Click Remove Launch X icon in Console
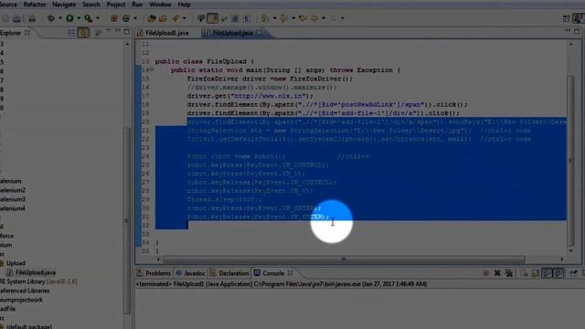The width and height of the screenshot is (585, 329). point(497,273)
